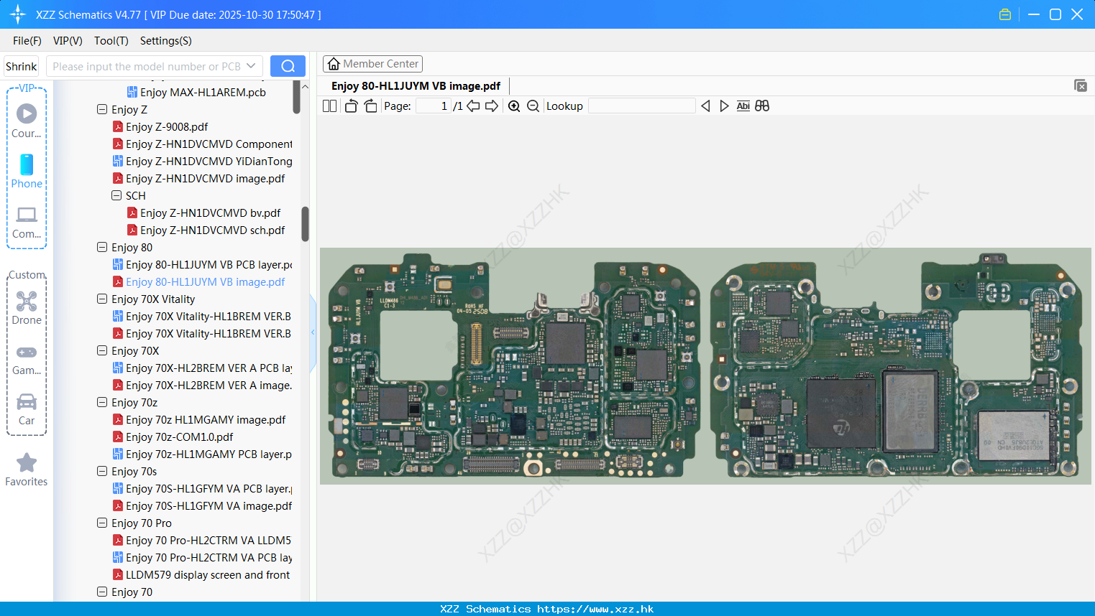Open the model number dropdown arrow
The image size is (1095, 616).
[x=251, y=66]
